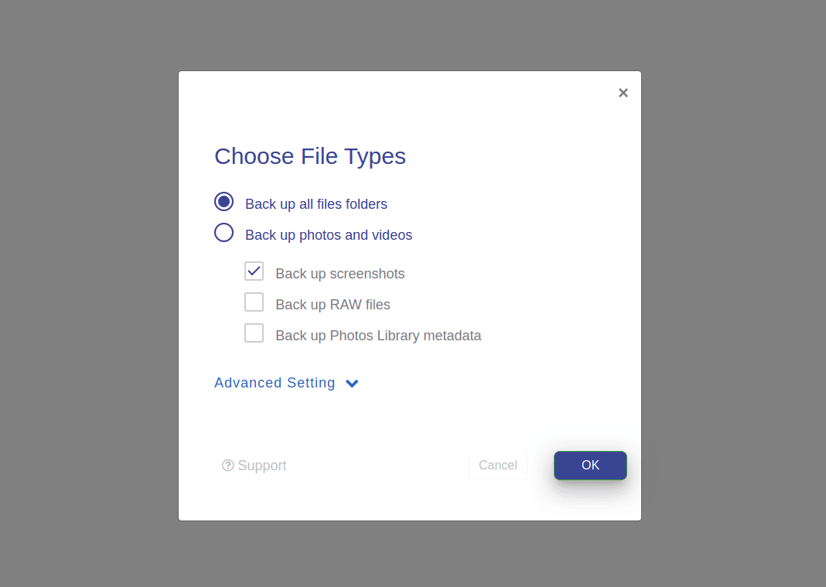This screenshot has height=587, width=826.
Task: Uncheck the Back up screenshots checkbox
Action: 254,271
